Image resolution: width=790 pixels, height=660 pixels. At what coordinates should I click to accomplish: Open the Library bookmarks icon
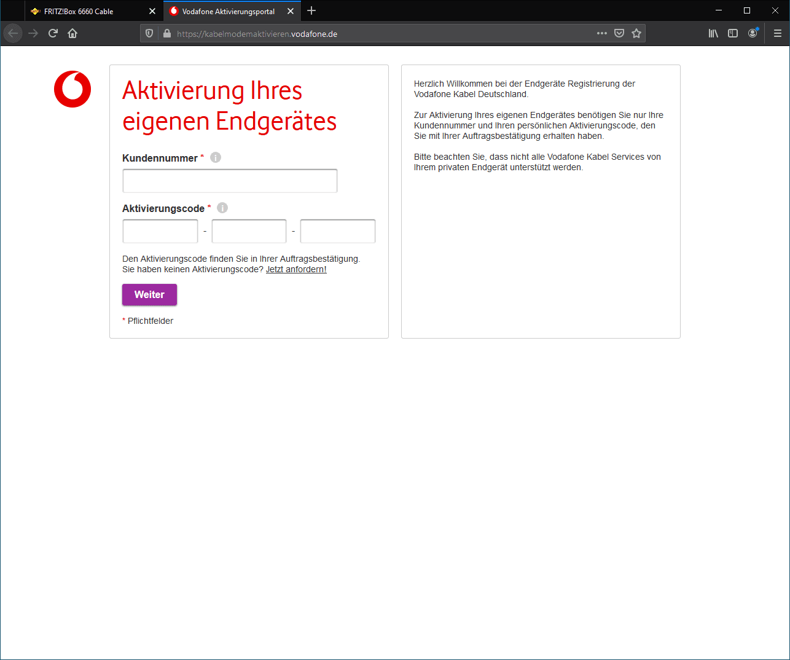[x=713, y=33]
